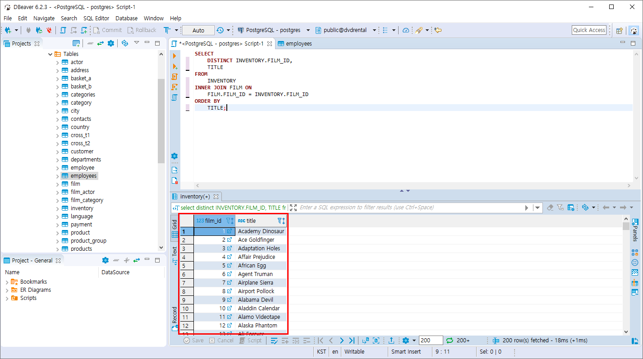This screenshot has height=359, width=643.
Task: Click the edit cell icon in results toolbar
Action: (x=274, y=341)
